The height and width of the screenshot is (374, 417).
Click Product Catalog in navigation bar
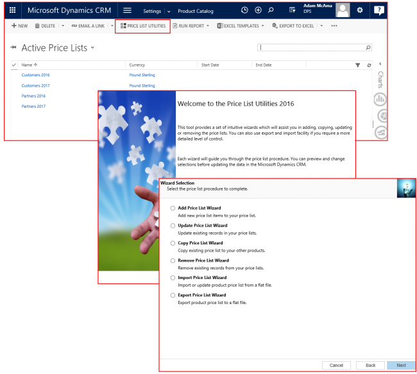(x=196, y=11)
